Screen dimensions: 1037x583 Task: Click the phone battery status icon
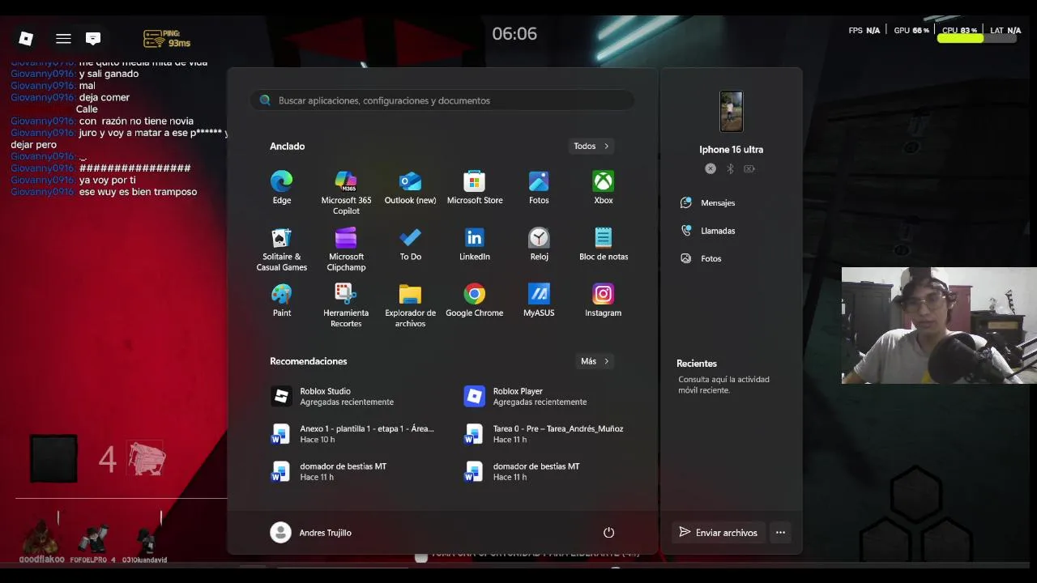tap(749, 168)
